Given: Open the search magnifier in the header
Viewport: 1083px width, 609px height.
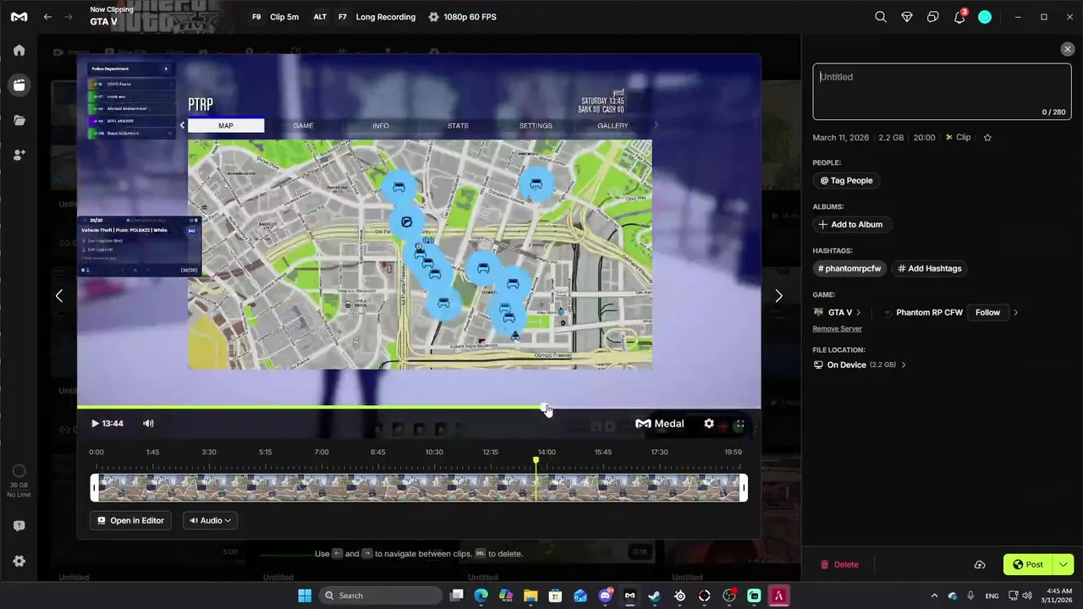Looking at the screenshot, I should (x=881, y=17).
